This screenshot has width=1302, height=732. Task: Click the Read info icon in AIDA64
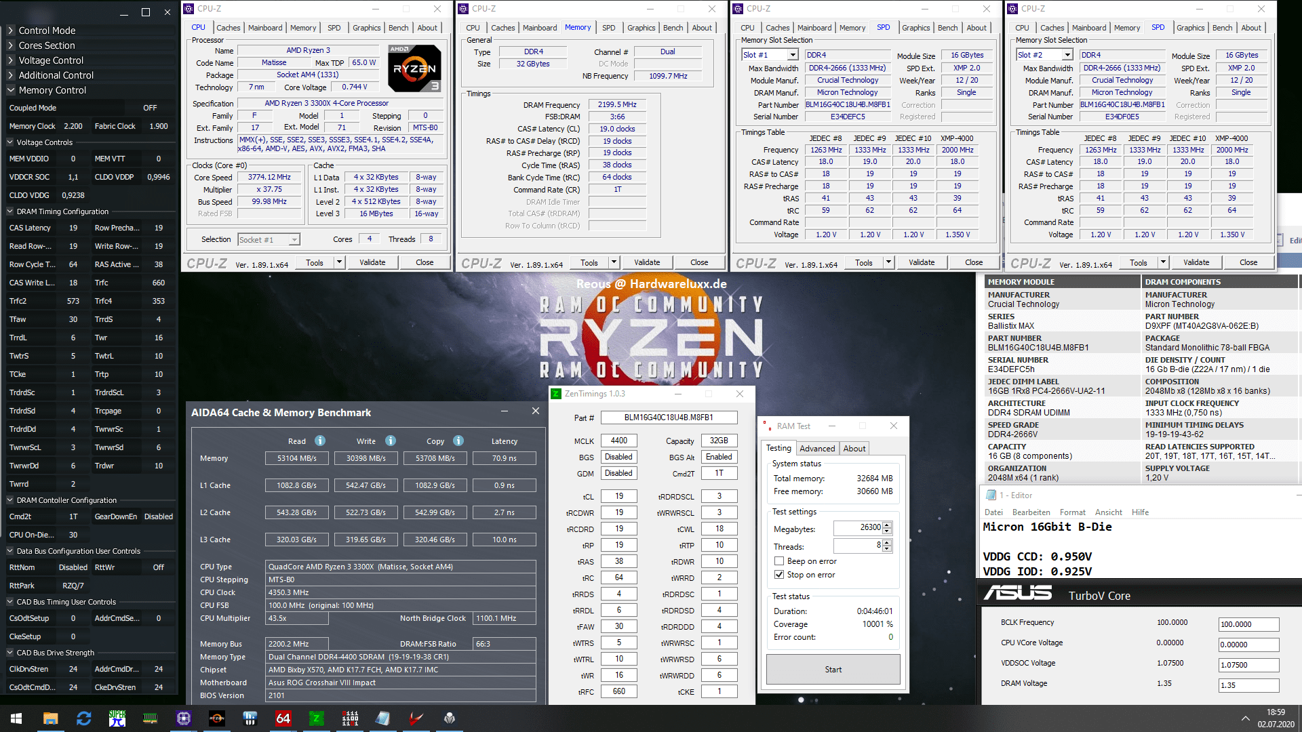[x=320, y=441]
